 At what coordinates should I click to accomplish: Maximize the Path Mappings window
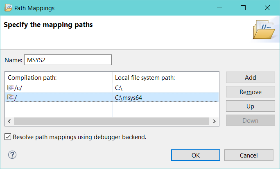[x=243, y=8]
